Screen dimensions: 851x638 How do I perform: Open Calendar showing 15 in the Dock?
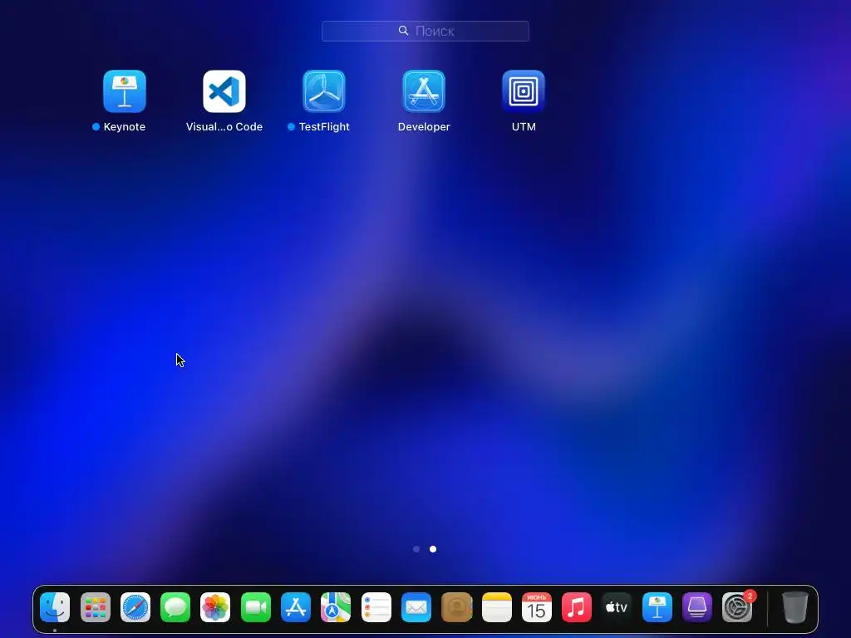pos(537,607)
